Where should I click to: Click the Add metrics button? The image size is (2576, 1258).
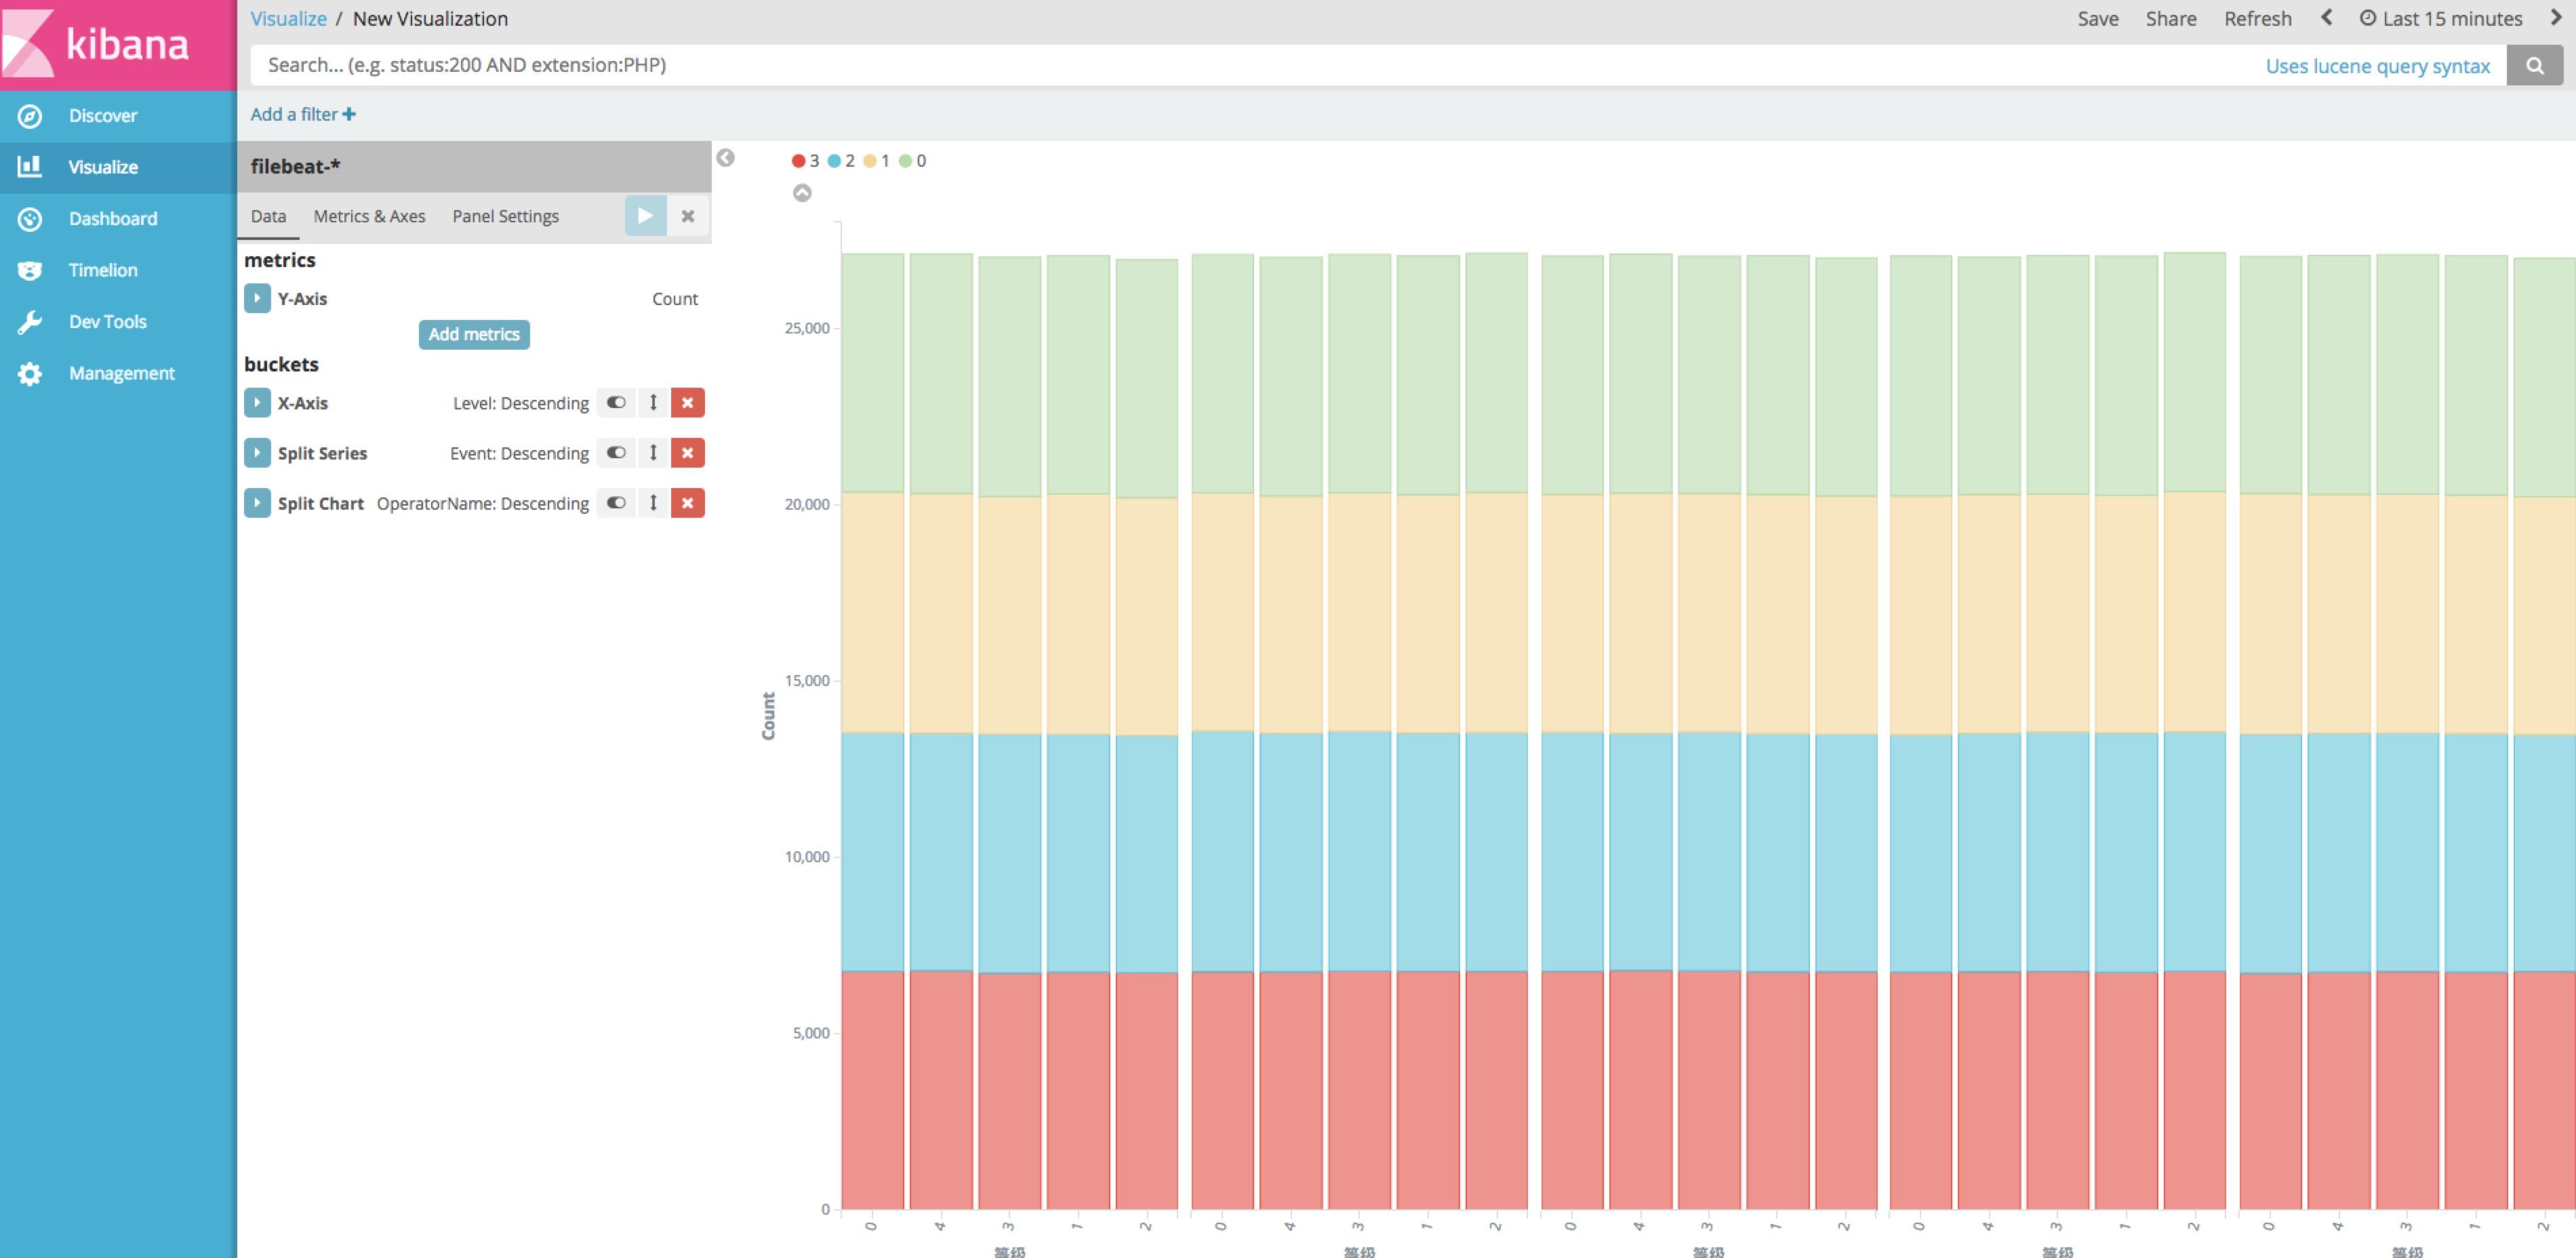[473, 334]
